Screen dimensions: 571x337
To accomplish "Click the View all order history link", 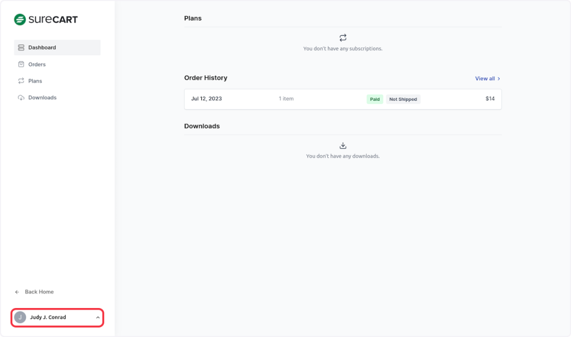I will tap(485, 79).
